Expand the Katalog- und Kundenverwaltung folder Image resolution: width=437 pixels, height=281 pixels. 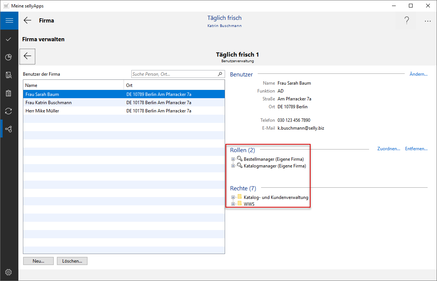click(233, 197)
